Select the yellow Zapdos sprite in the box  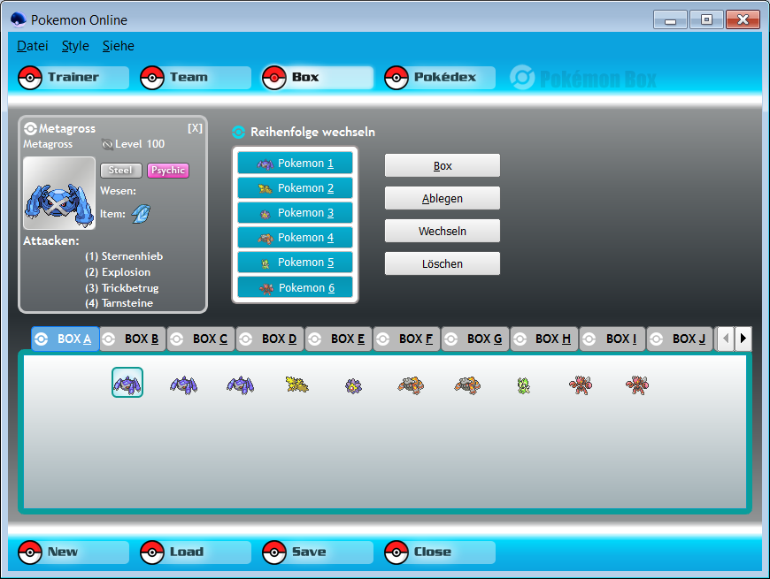click(x=296, y=385)
